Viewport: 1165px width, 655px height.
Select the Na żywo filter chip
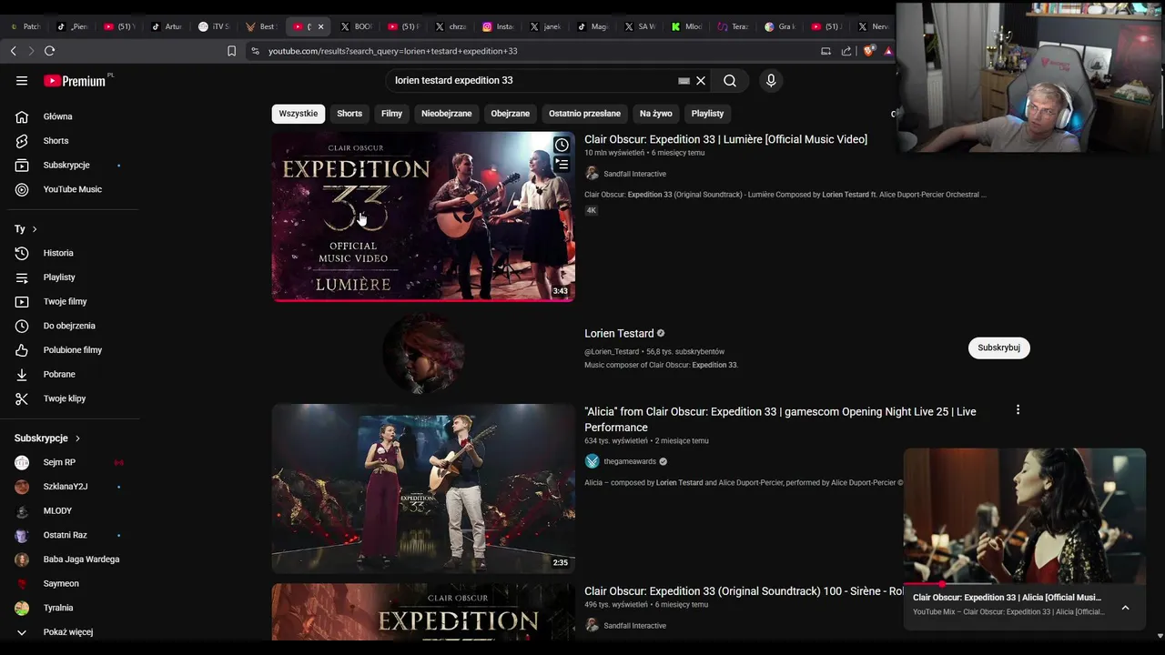click(655, 114)
